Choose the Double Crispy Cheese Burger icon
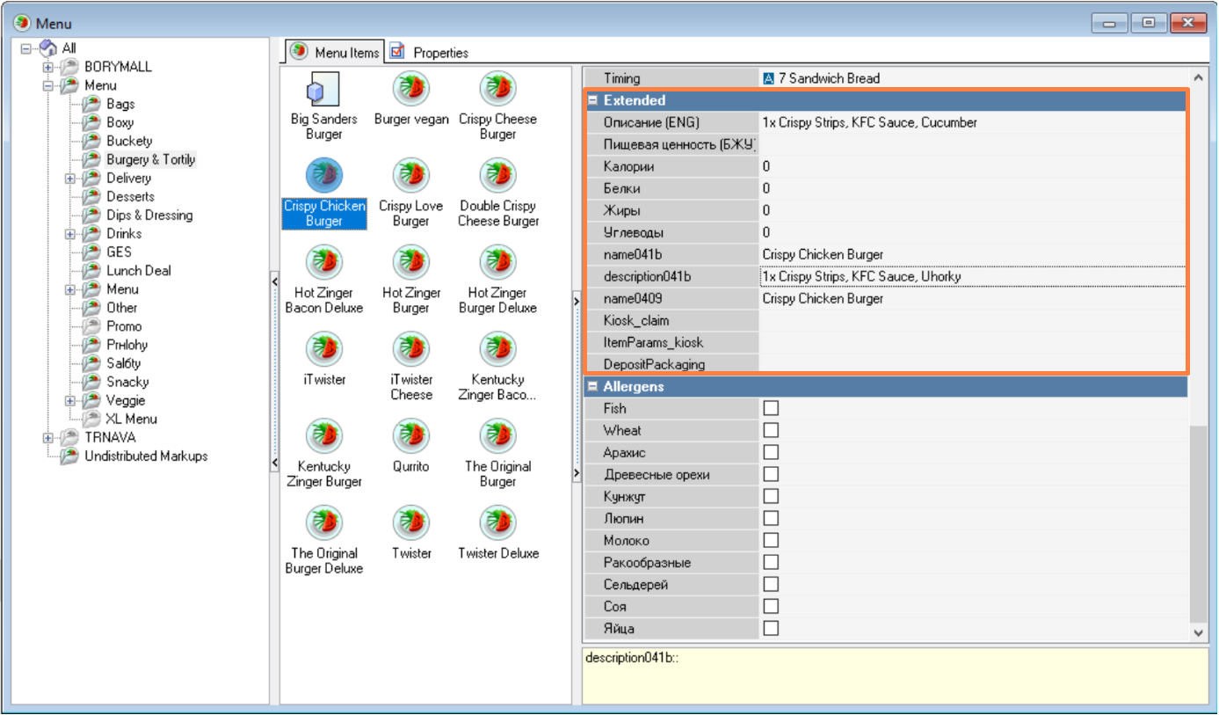 click(x=497, y=175)
